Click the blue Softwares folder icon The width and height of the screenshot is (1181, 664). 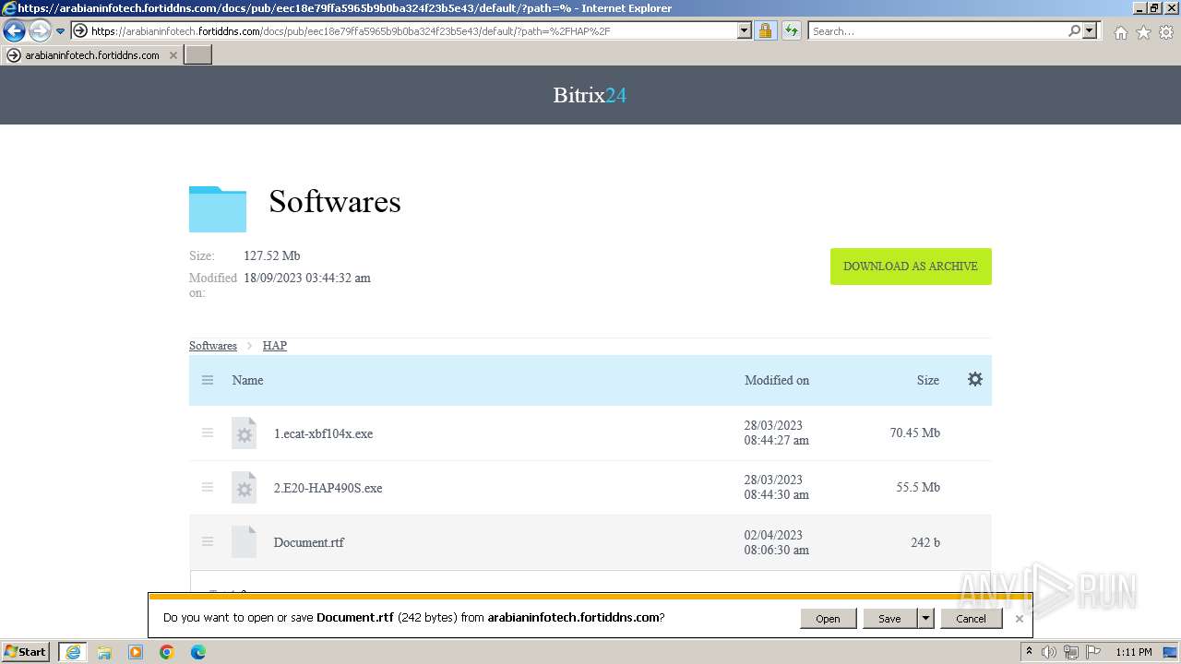click(x=218, y=208)
